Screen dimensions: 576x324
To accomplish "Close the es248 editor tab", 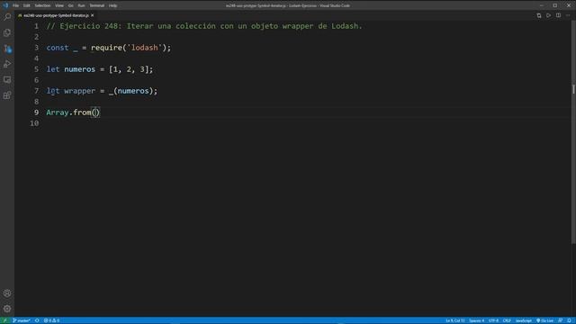I will (92, 15).
